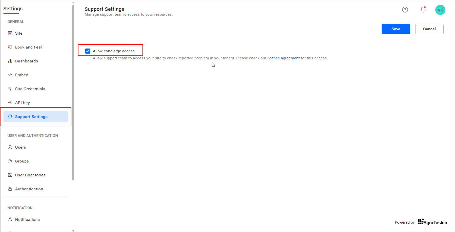Select the Site Credentials key icon
This screenshot has height=232, width=455.
point(10,89)
